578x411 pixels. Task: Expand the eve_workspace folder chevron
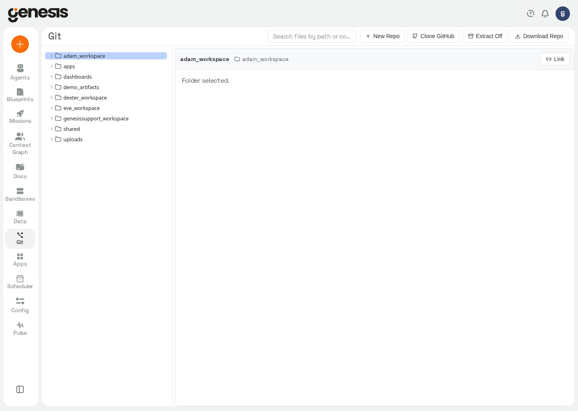coord(52,108)
